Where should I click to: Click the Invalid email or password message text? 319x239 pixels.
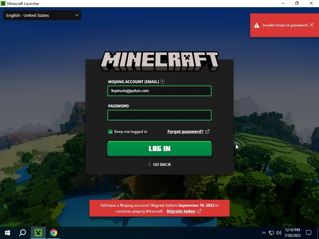285,25
